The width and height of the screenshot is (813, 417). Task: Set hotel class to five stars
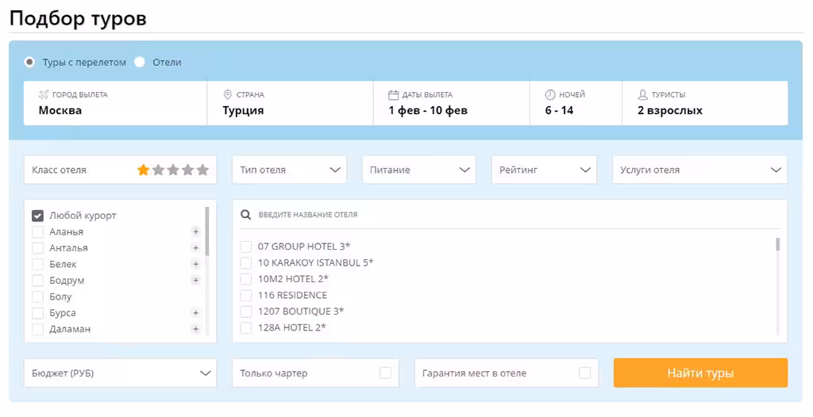click(202, 170)
